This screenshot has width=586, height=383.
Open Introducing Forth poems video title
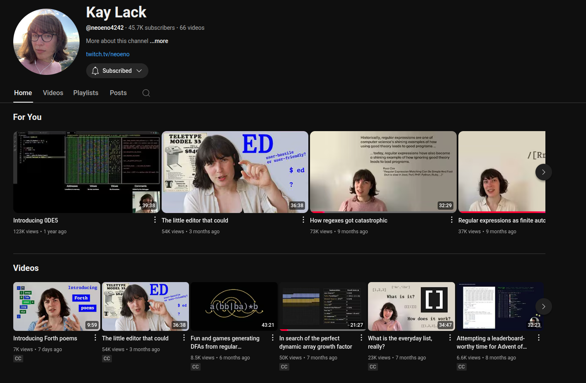point(45,338)
